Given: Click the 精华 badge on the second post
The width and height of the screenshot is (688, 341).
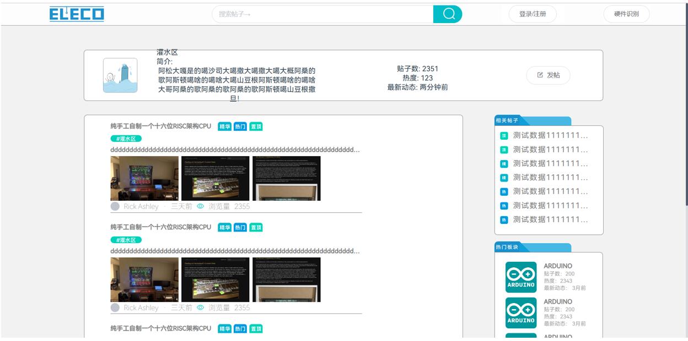Looking at the screenshot, I should coord(225,228).
